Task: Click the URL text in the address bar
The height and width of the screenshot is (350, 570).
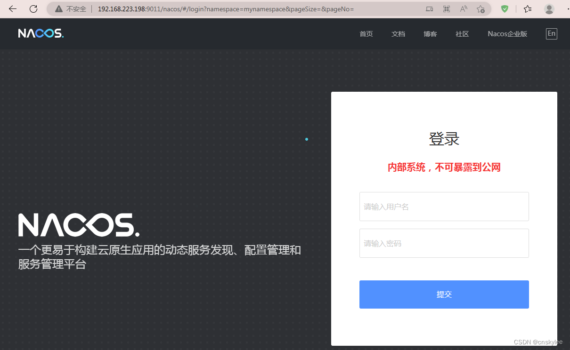Action: (x=226, y=9)
